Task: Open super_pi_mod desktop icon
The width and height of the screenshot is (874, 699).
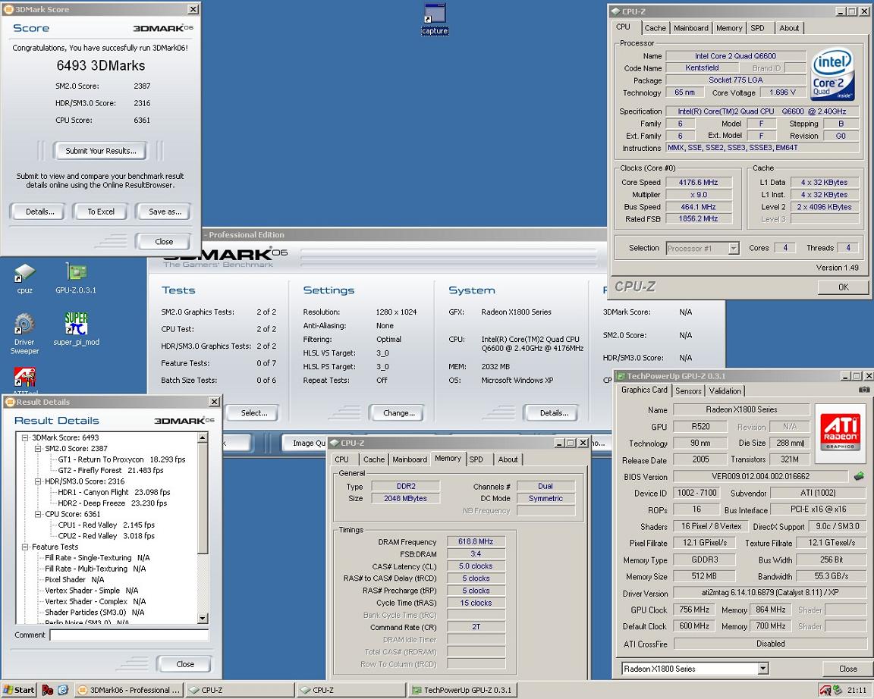Action: click(77, 328)
